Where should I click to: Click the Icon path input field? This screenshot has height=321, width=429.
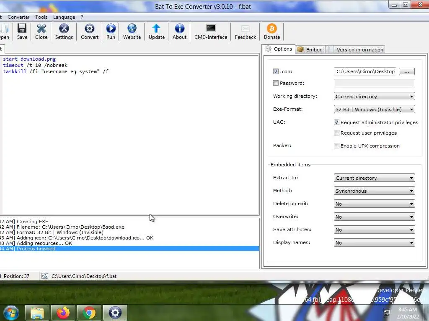[x=365, y=71]
